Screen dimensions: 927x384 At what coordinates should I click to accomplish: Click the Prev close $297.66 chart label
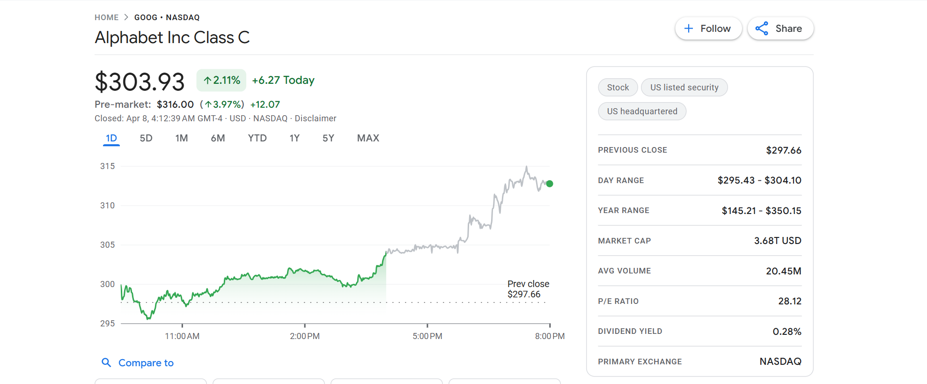click(x=528, y=289)
